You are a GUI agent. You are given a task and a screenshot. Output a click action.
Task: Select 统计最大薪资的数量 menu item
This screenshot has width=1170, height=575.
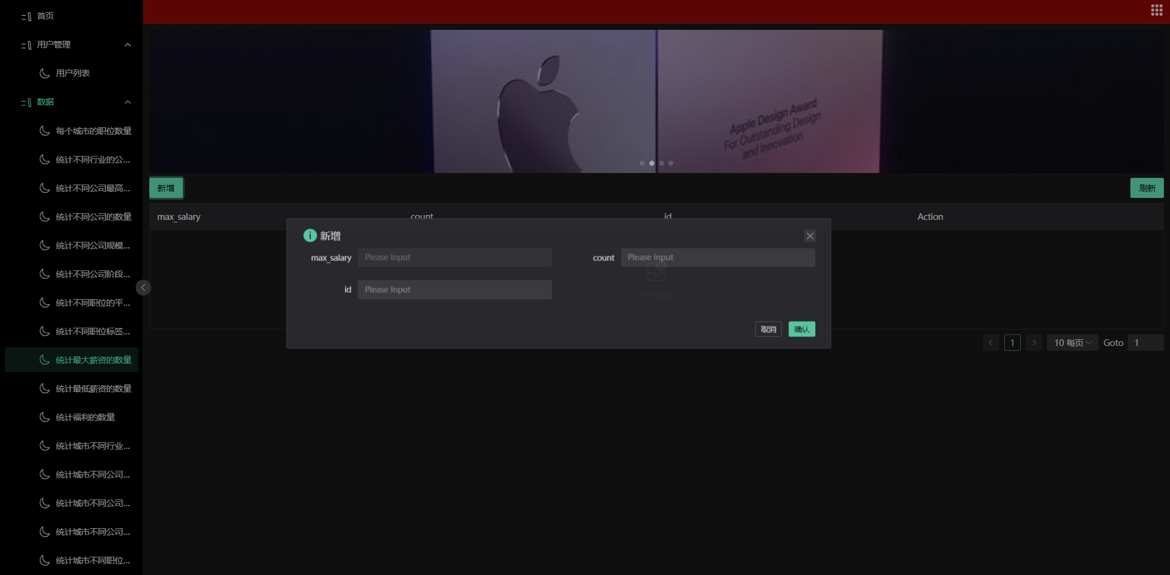71,359
